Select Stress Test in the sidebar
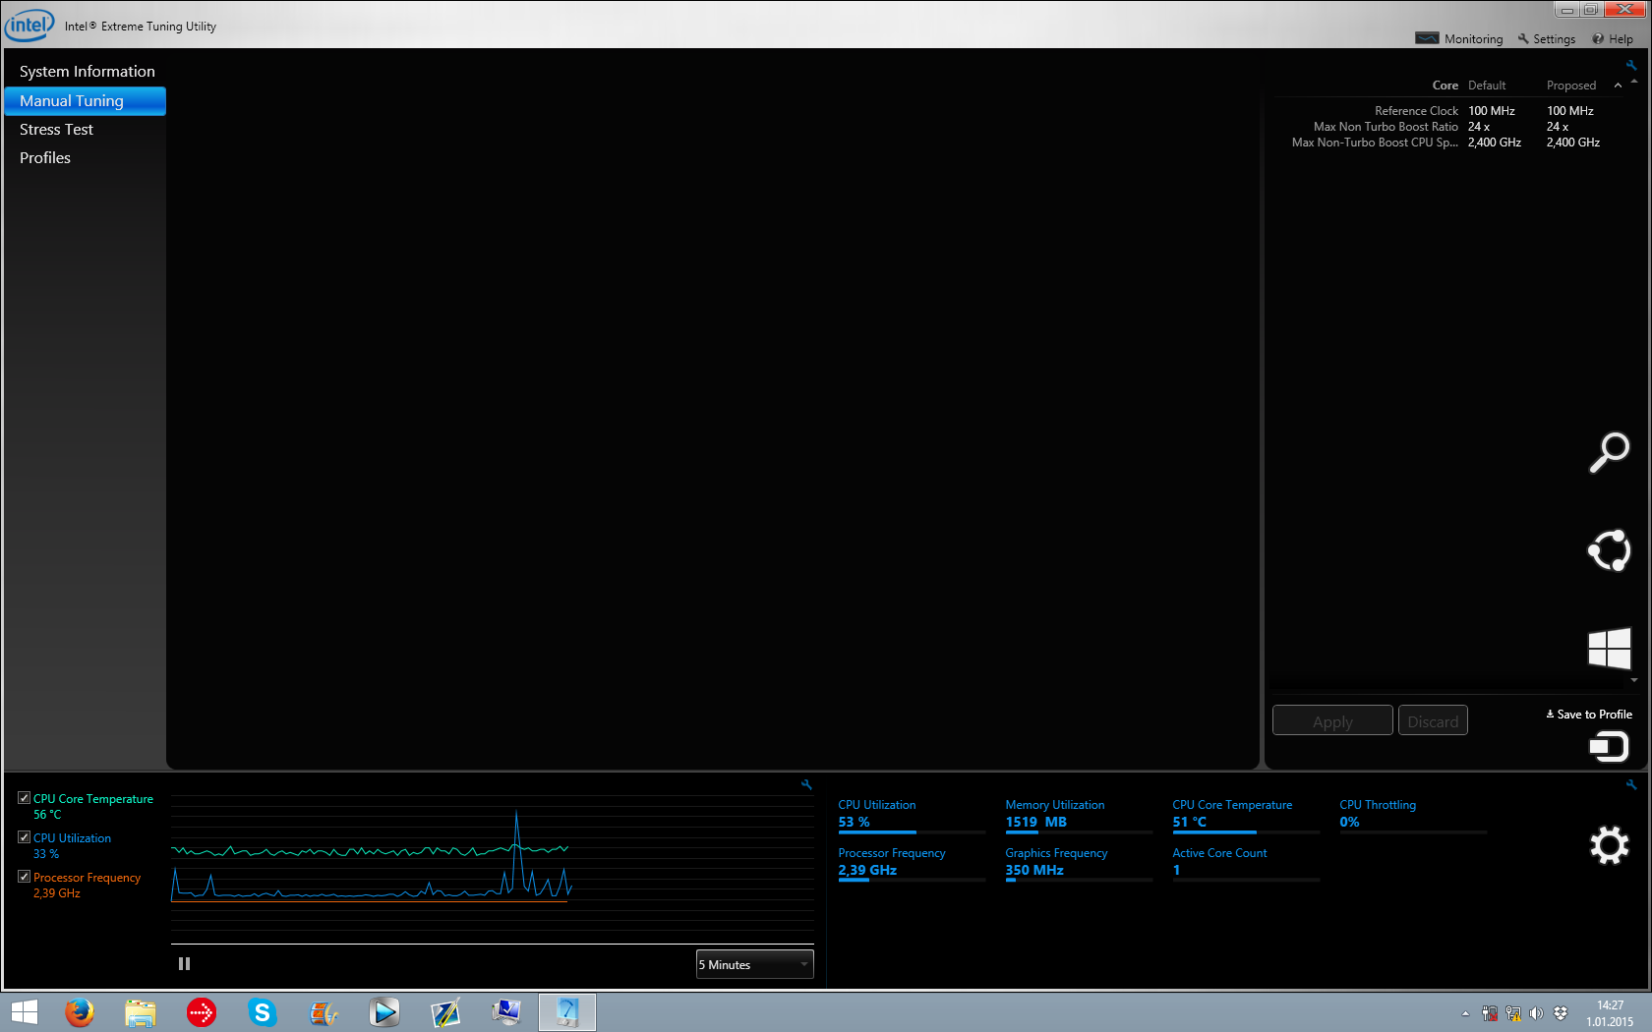Image resolution: width=1652 pixels, height=1032 pixels. (x=56, y=130)
